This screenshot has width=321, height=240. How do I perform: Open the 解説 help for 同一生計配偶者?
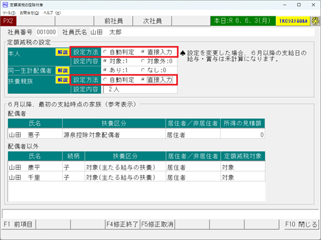pyautogui.click(x=63, y=71)
